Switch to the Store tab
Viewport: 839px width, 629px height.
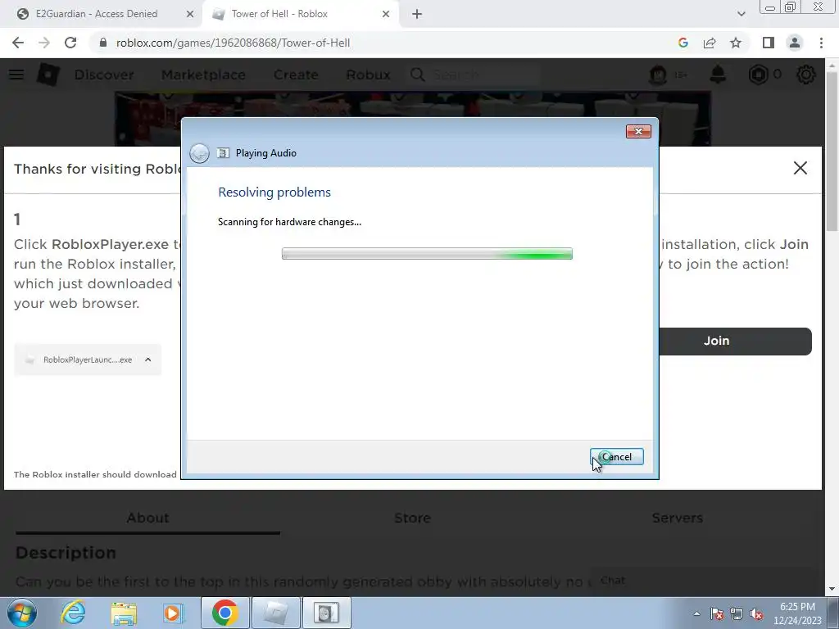pos(413,518)
